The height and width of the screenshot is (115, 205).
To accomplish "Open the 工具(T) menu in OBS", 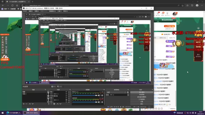I will (59, 11).
